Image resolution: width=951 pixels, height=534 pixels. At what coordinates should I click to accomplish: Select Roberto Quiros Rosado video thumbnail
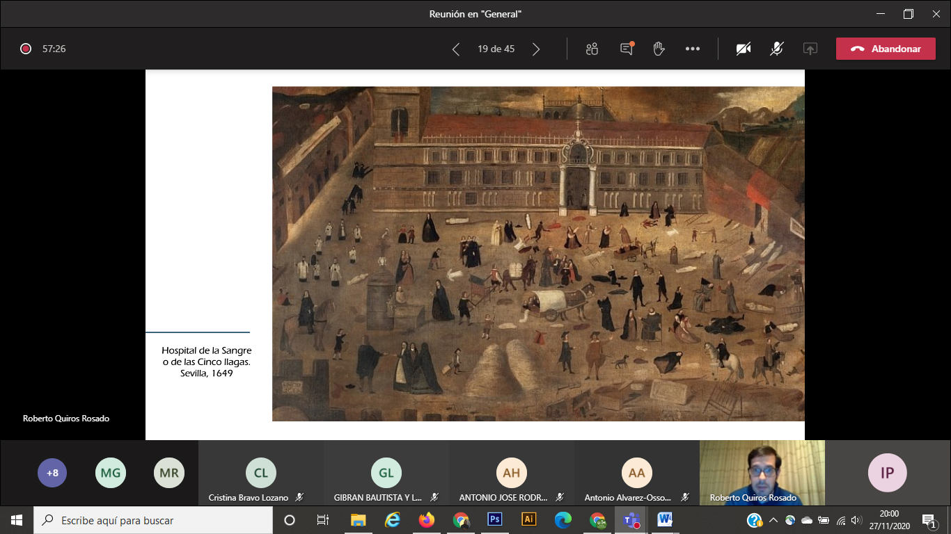coord(762,473)
